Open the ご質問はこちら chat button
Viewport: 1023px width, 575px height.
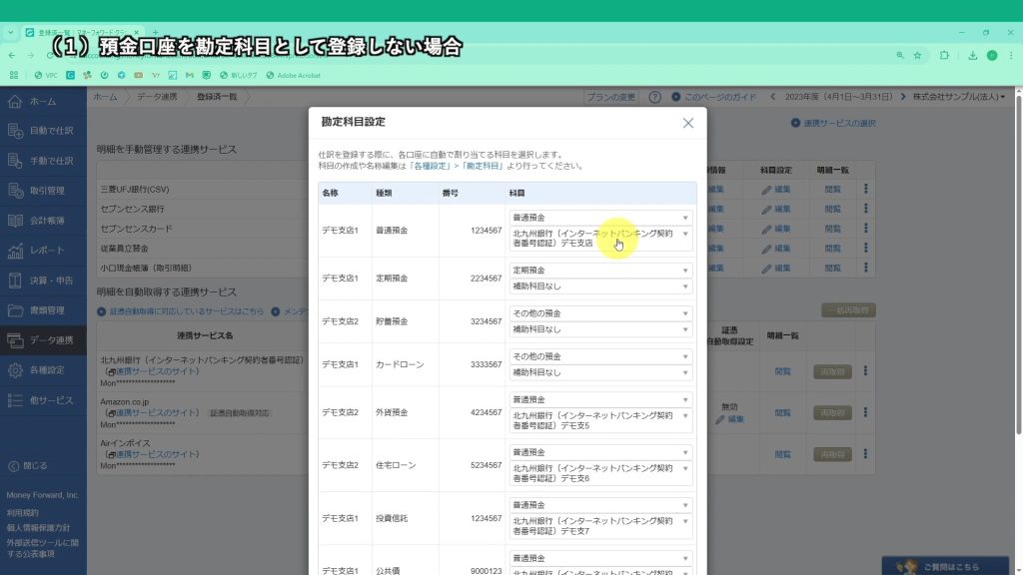(945, 567)
